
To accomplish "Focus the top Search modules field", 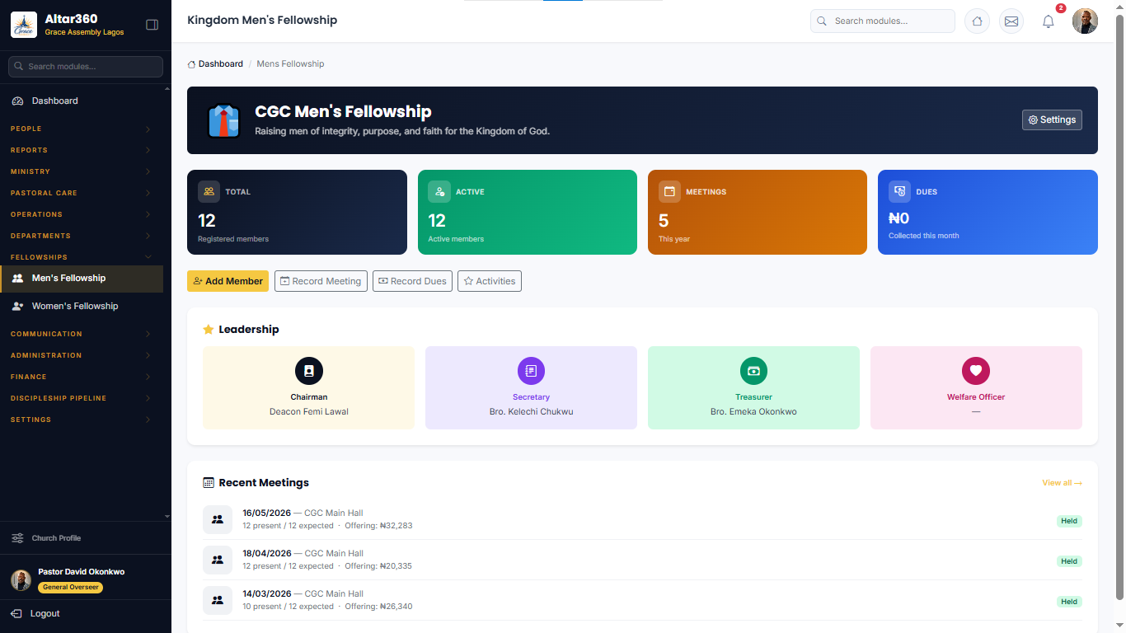I will pos(882,21).
